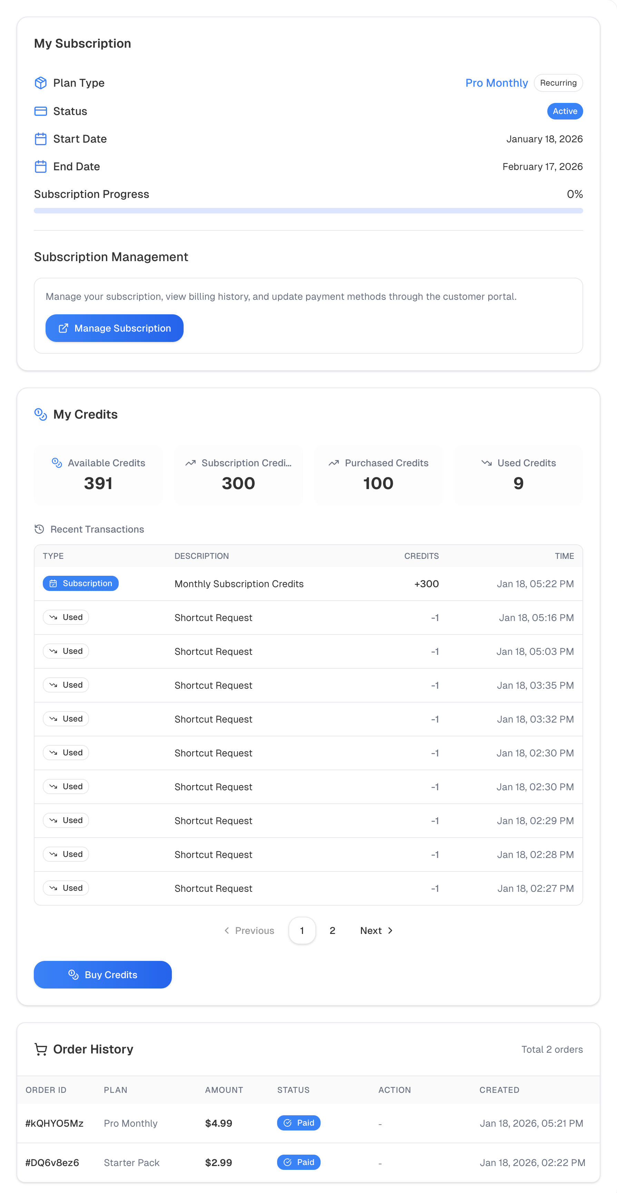Go to transactions page 2

click(332, 931)
